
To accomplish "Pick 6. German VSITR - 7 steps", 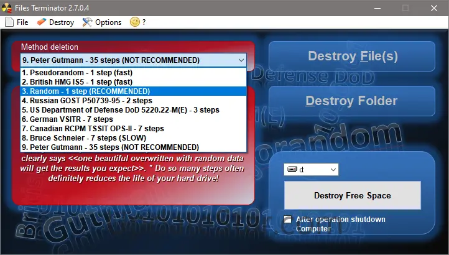I will (134, 119).
